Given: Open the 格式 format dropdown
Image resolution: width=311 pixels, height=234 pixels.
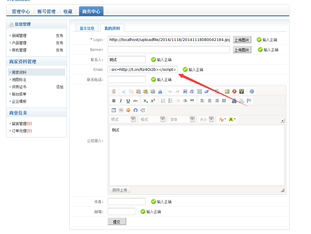Looking at the screenshot, I should pyautogui.click(x=153, y=119).
